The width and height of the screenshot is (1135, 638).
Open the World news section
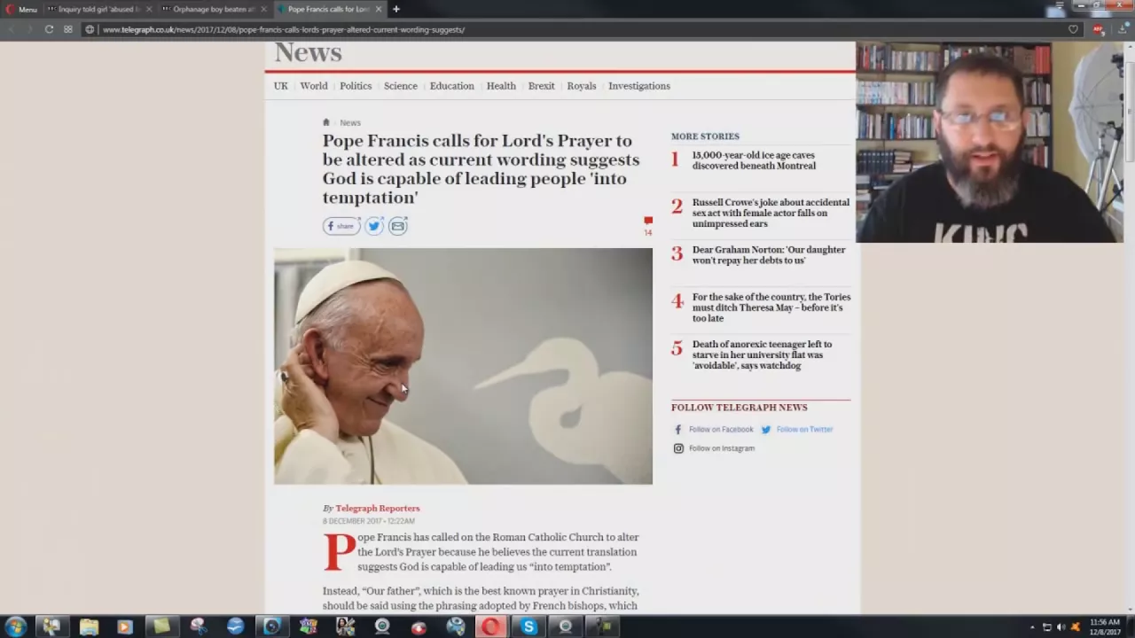tap(314, 86)
